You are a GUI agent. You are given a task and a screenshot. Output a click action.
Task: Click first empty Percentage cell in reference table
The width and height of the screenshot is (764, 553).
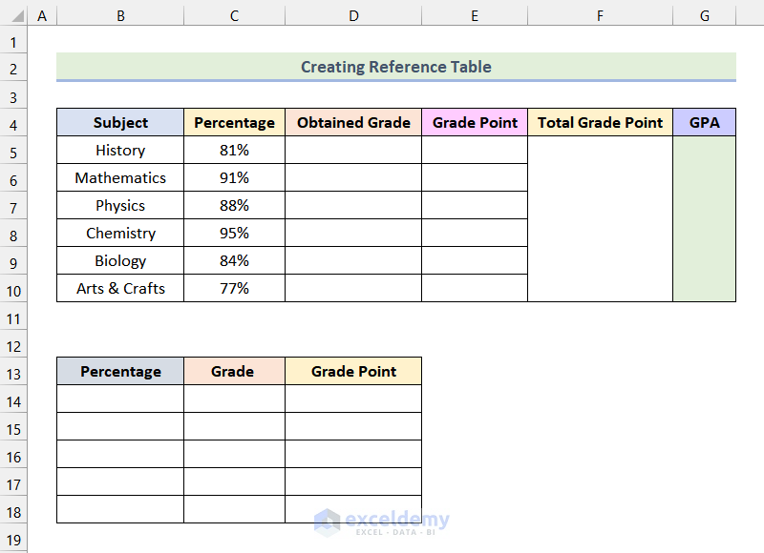[120, 399]
